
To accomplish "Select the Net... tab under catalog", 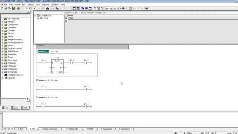I will pos(25,108).
